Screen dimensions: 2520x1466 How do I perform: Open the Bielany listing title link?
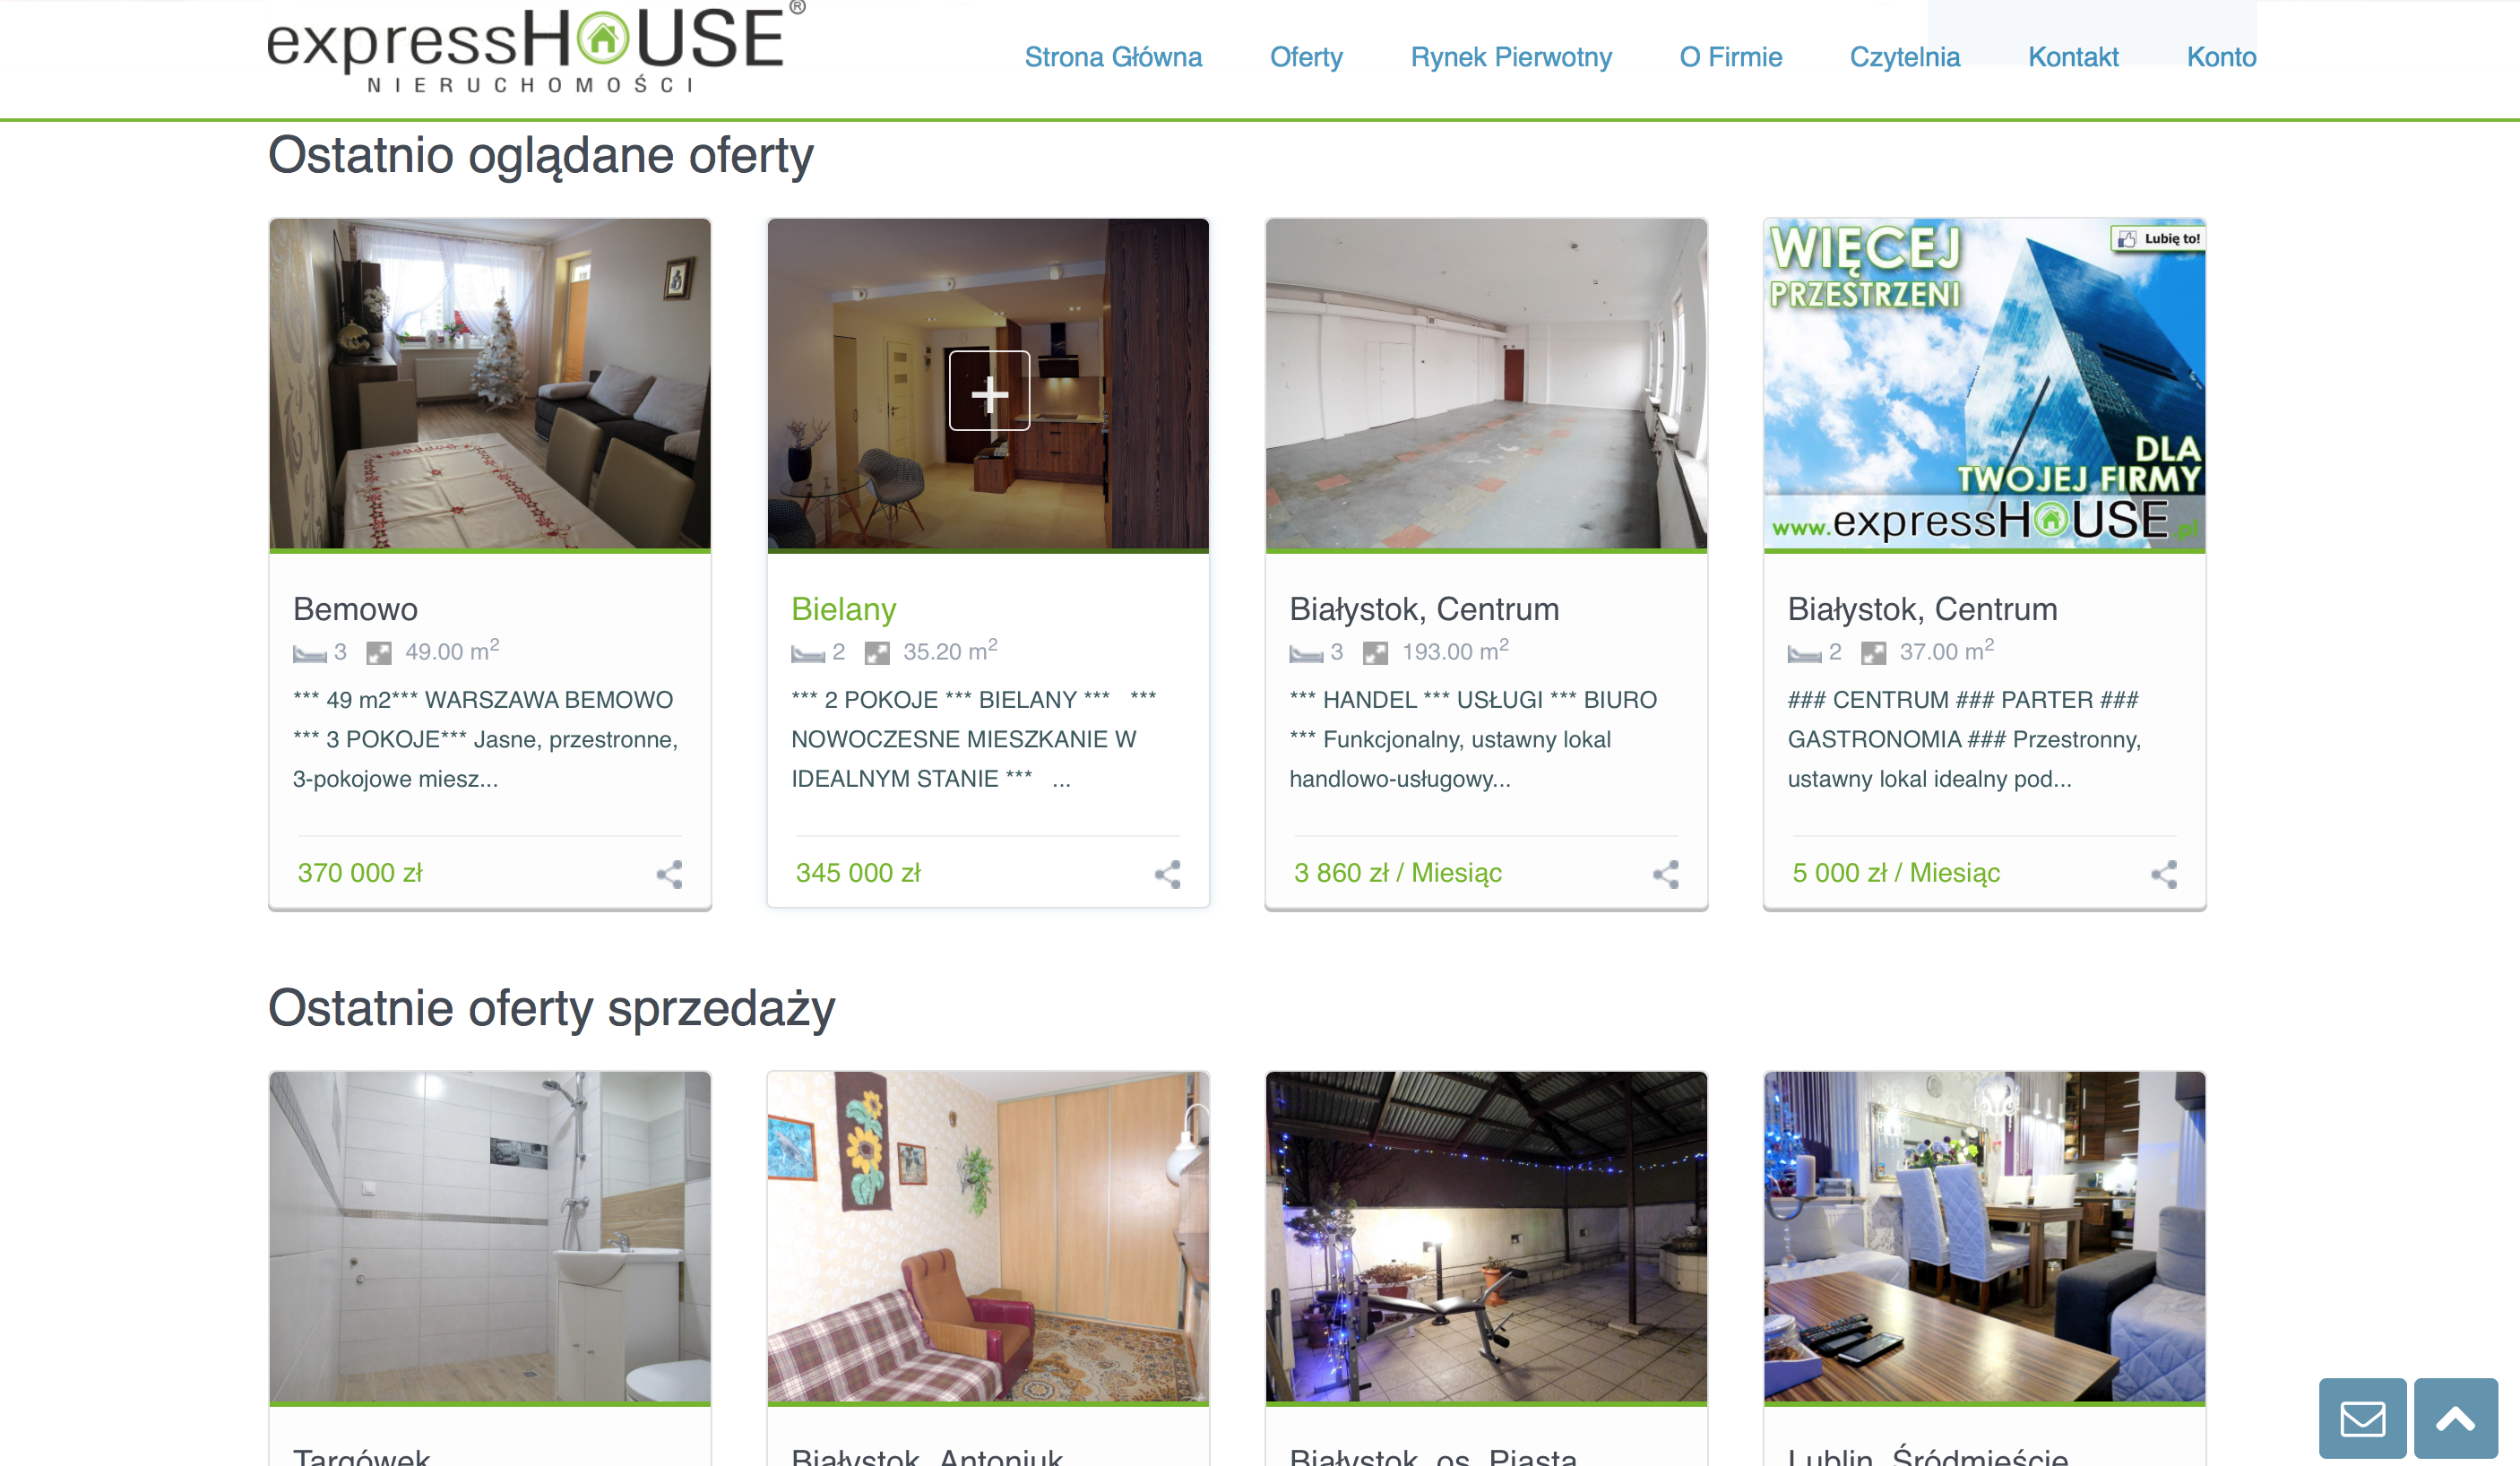click(843, 609)
